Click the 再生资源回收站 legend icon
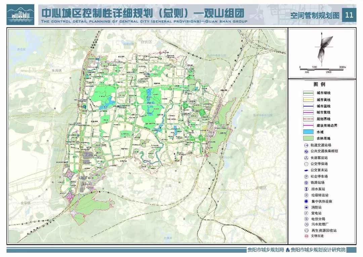Screen dimensions: 363x257 pos(306,230)
